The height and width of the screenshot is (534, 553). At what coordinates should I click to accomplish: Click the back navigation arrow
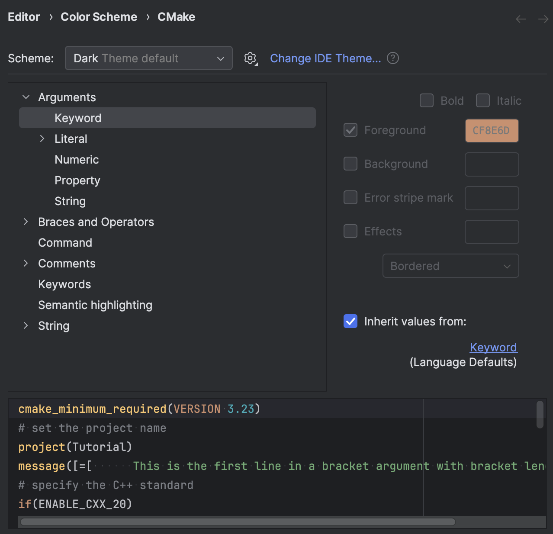(521, 19)
